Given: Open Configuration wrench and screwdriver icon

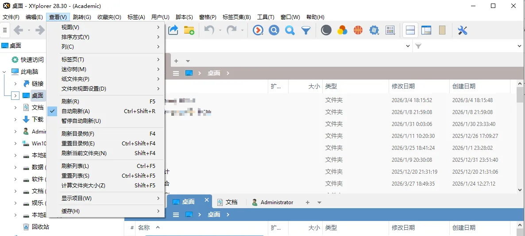Looking at the screenshot, I should click(463, 30).
